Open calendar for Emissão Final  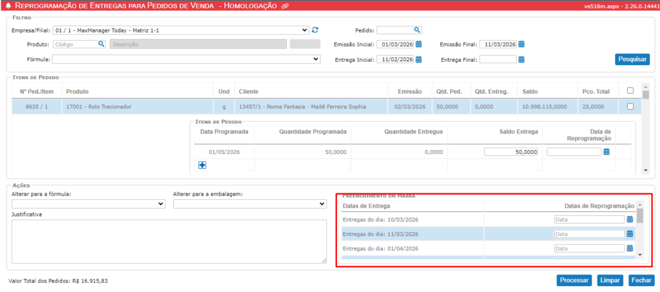pyautogui.click(x=522, y=44)
